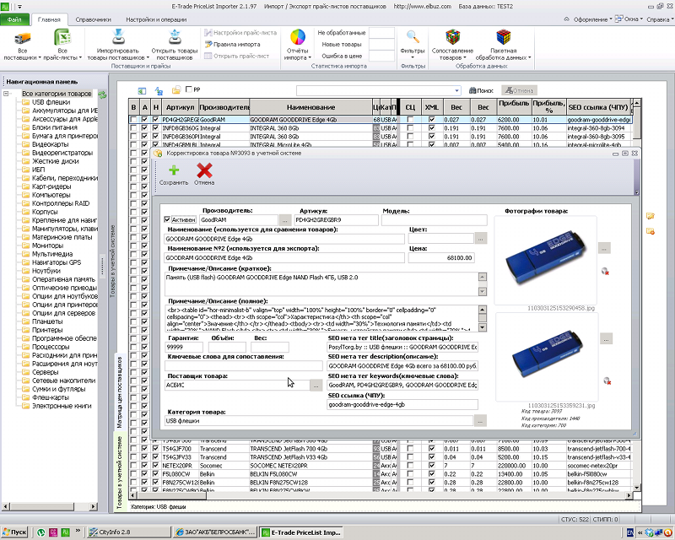Toggle the Активен checkbox
675x540 pixels.
point(167,219)
